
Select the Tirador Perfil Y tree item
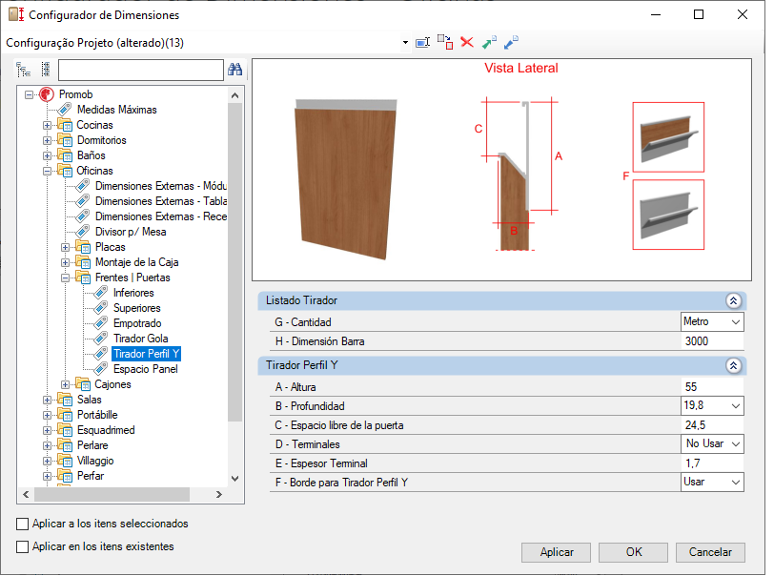click(146, 354)
